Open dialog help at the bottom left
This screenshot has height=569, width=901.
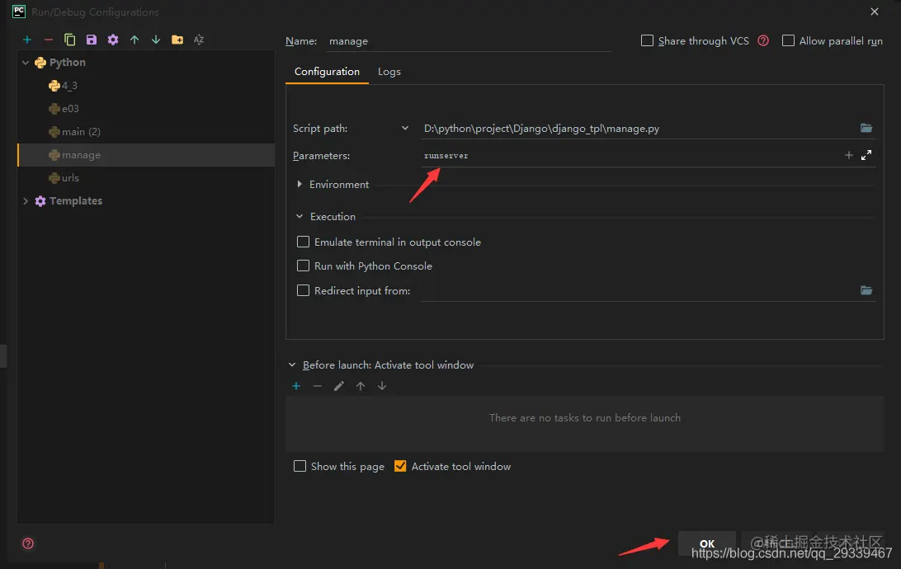[27, 543]
